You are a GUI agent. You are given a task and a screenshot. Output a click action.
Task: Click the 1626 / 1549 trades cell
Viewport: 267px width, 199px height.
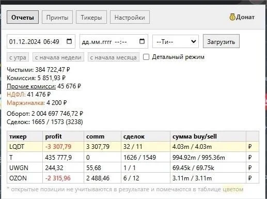(146, 157)
